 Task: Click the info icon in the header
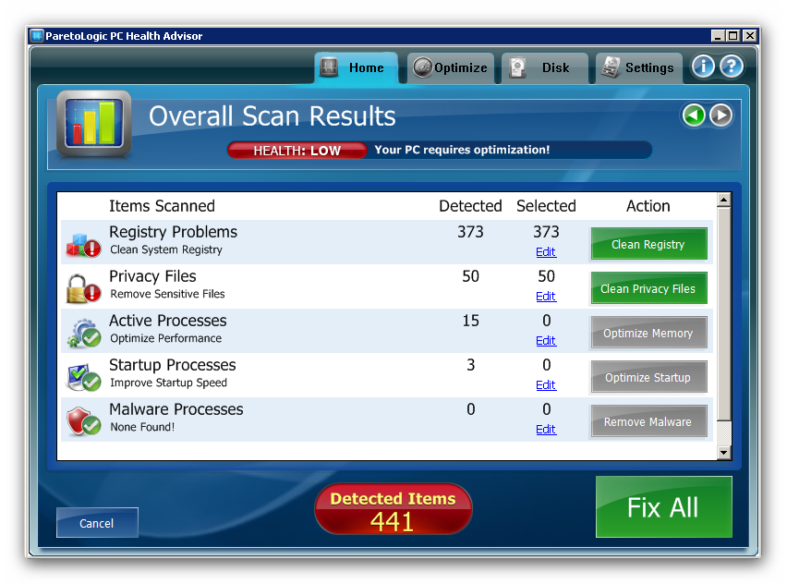click(703, 67)
